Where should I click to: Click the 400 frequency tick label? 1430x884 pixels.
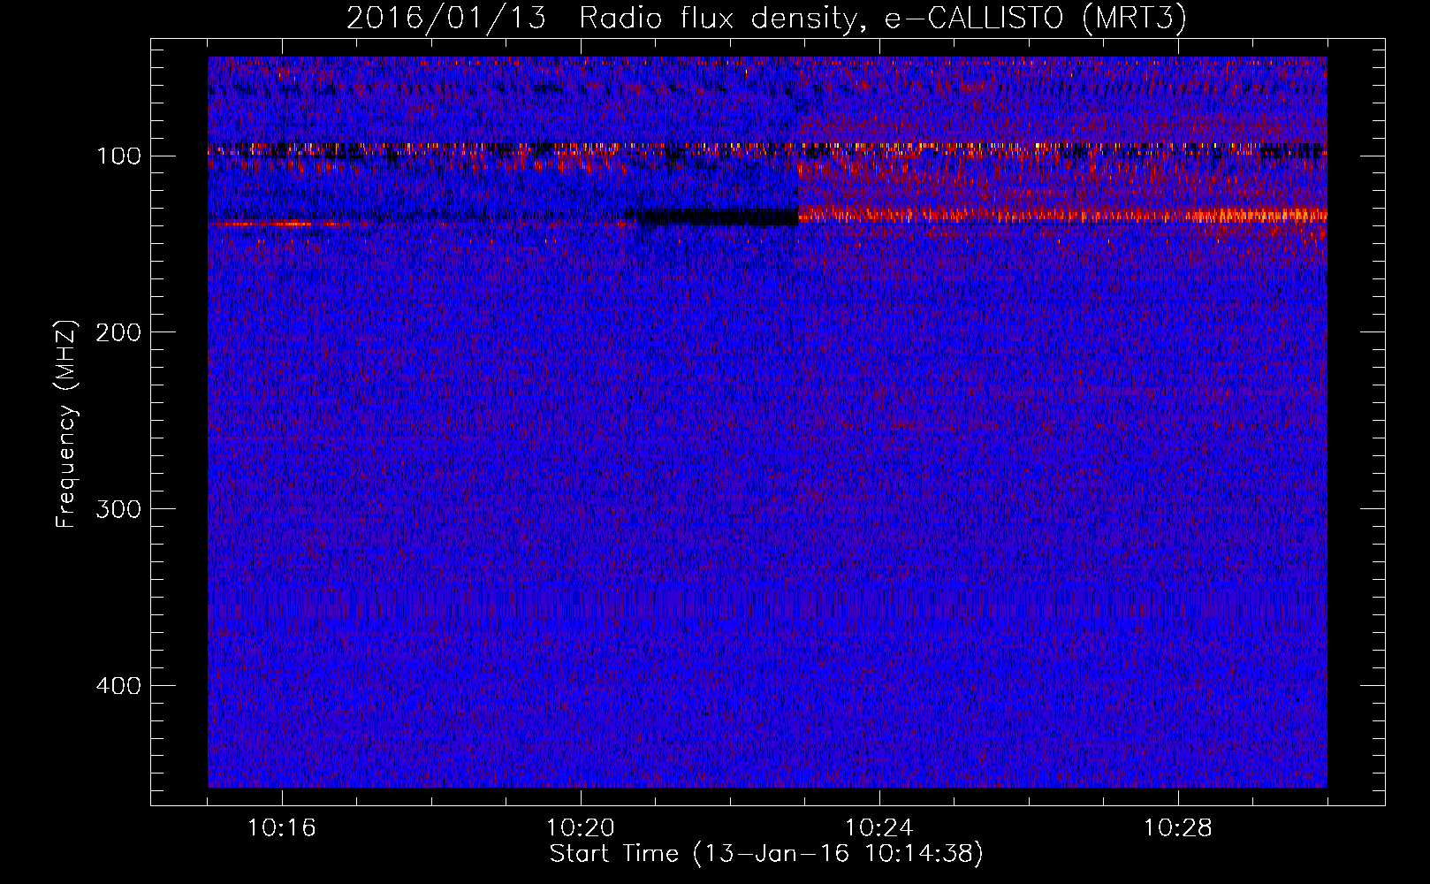tap(118, 686)
